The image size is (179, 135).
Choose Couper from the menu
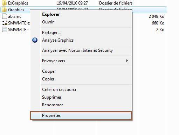point(49,71)
